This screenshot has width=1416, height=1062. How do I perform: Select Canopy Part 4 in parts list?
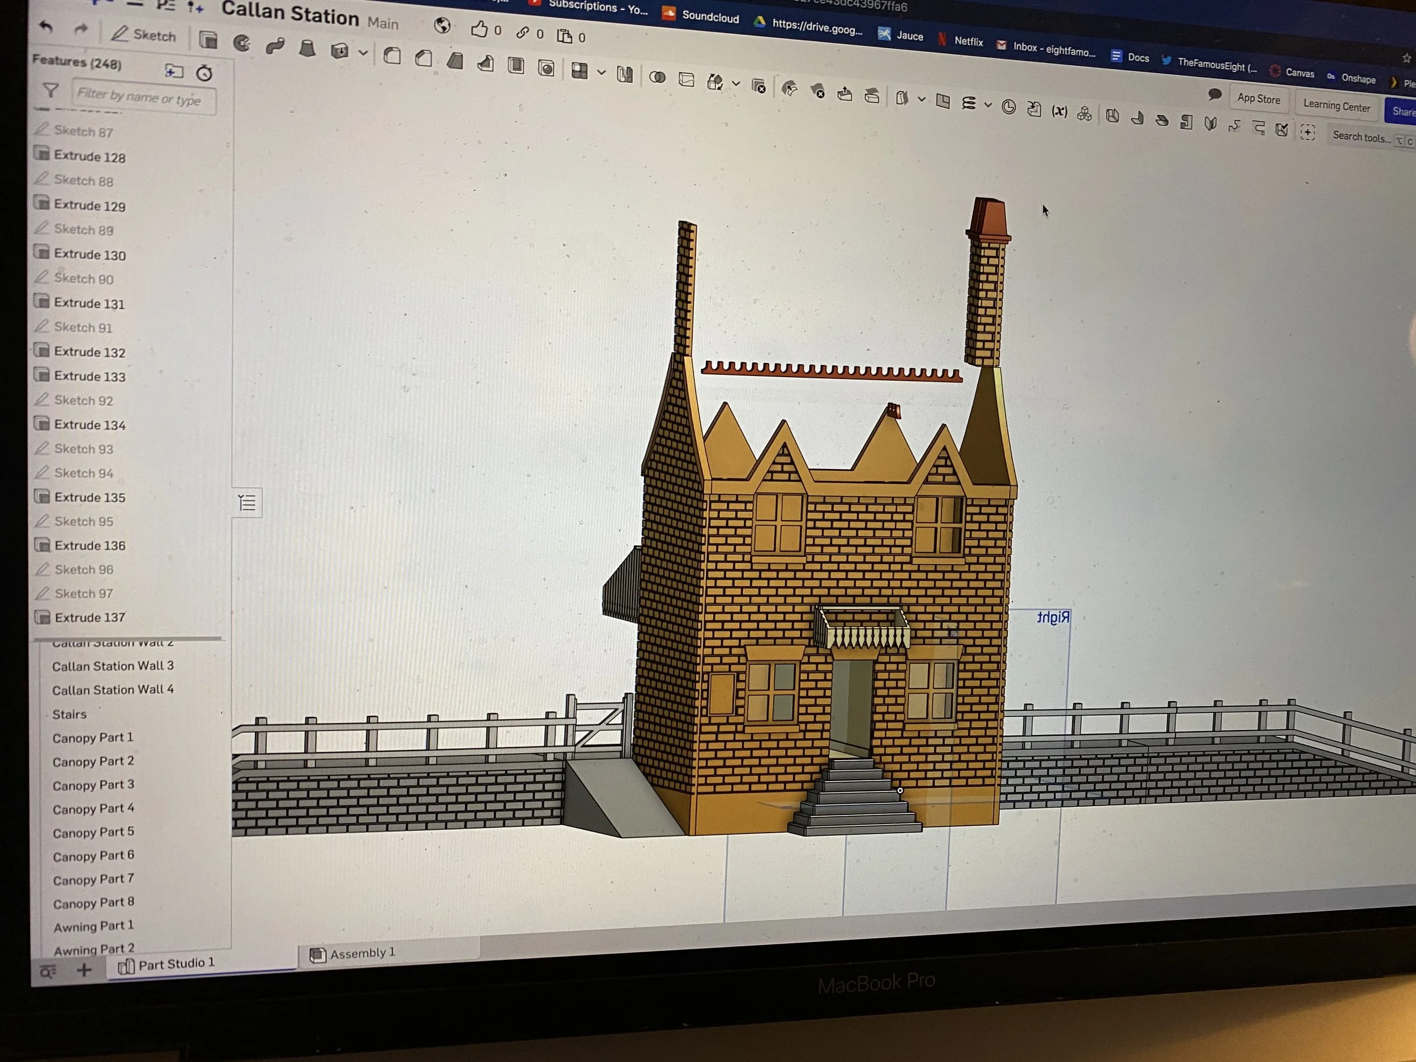coord(93,809)
